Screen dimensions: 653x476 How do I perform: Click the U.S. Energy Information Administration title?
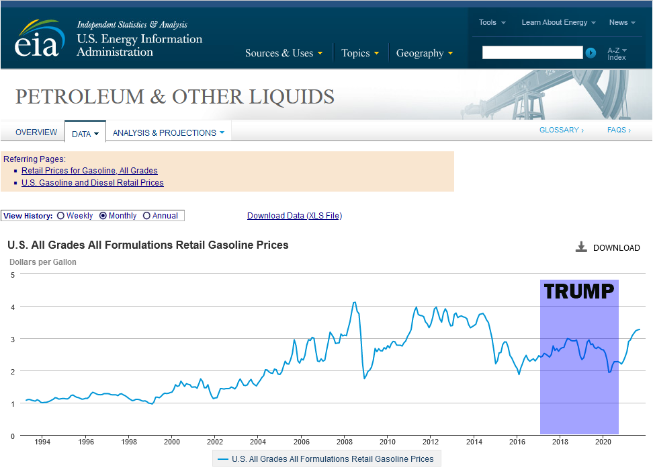point(139,45)
